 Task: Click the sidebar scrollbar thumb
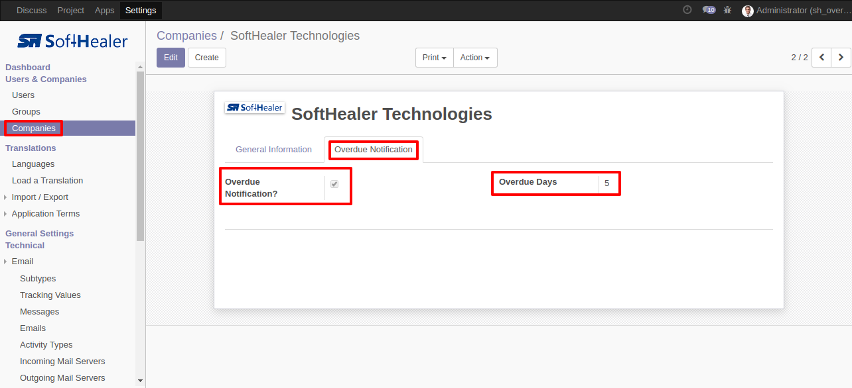(140, 156)
